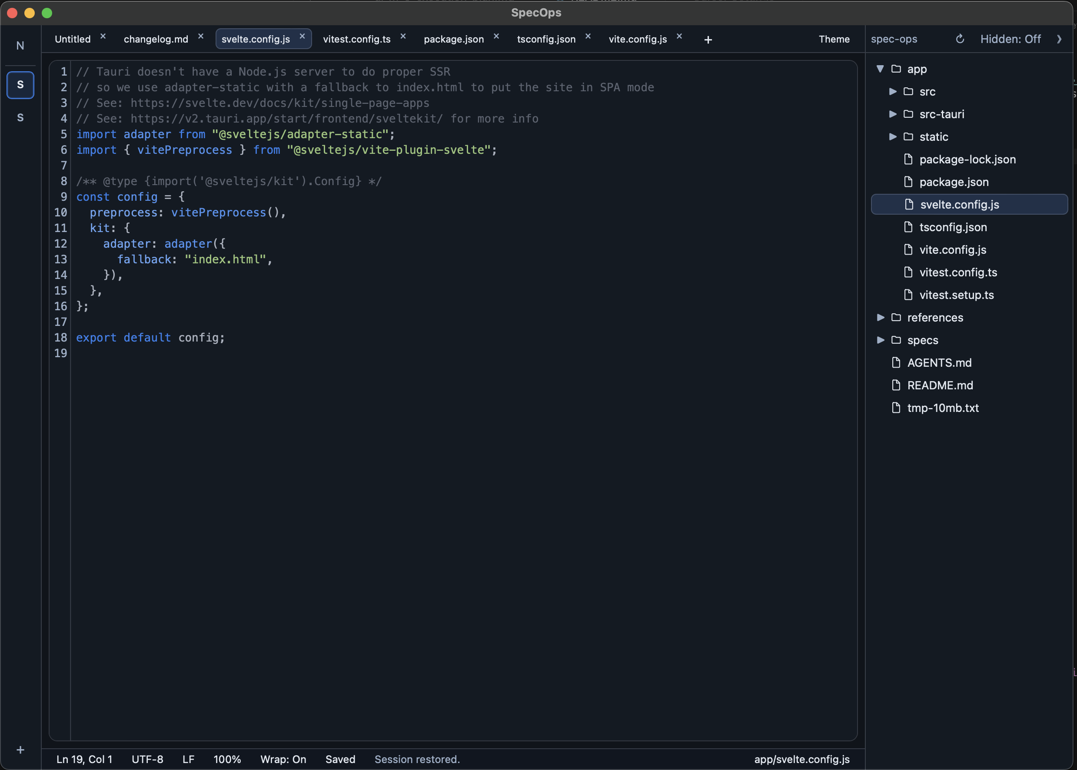The height and width of the screenshot is (770, 1077).
Task: Click line number 9 in gutter
Action: (x=64, y=197)
